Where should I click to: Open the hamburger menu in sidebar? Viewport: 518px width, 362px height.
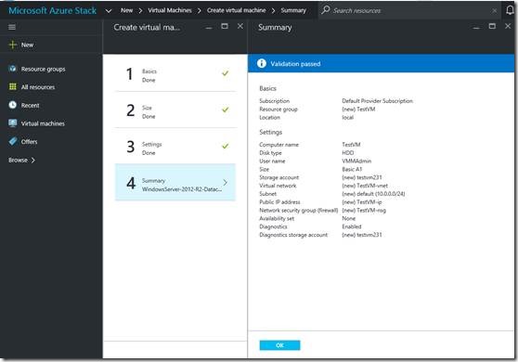[x=12, y=27]
